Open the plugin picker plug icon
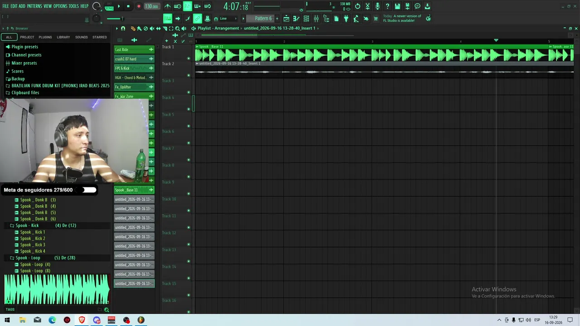This screenshot has width=580, height=326. 346,19
